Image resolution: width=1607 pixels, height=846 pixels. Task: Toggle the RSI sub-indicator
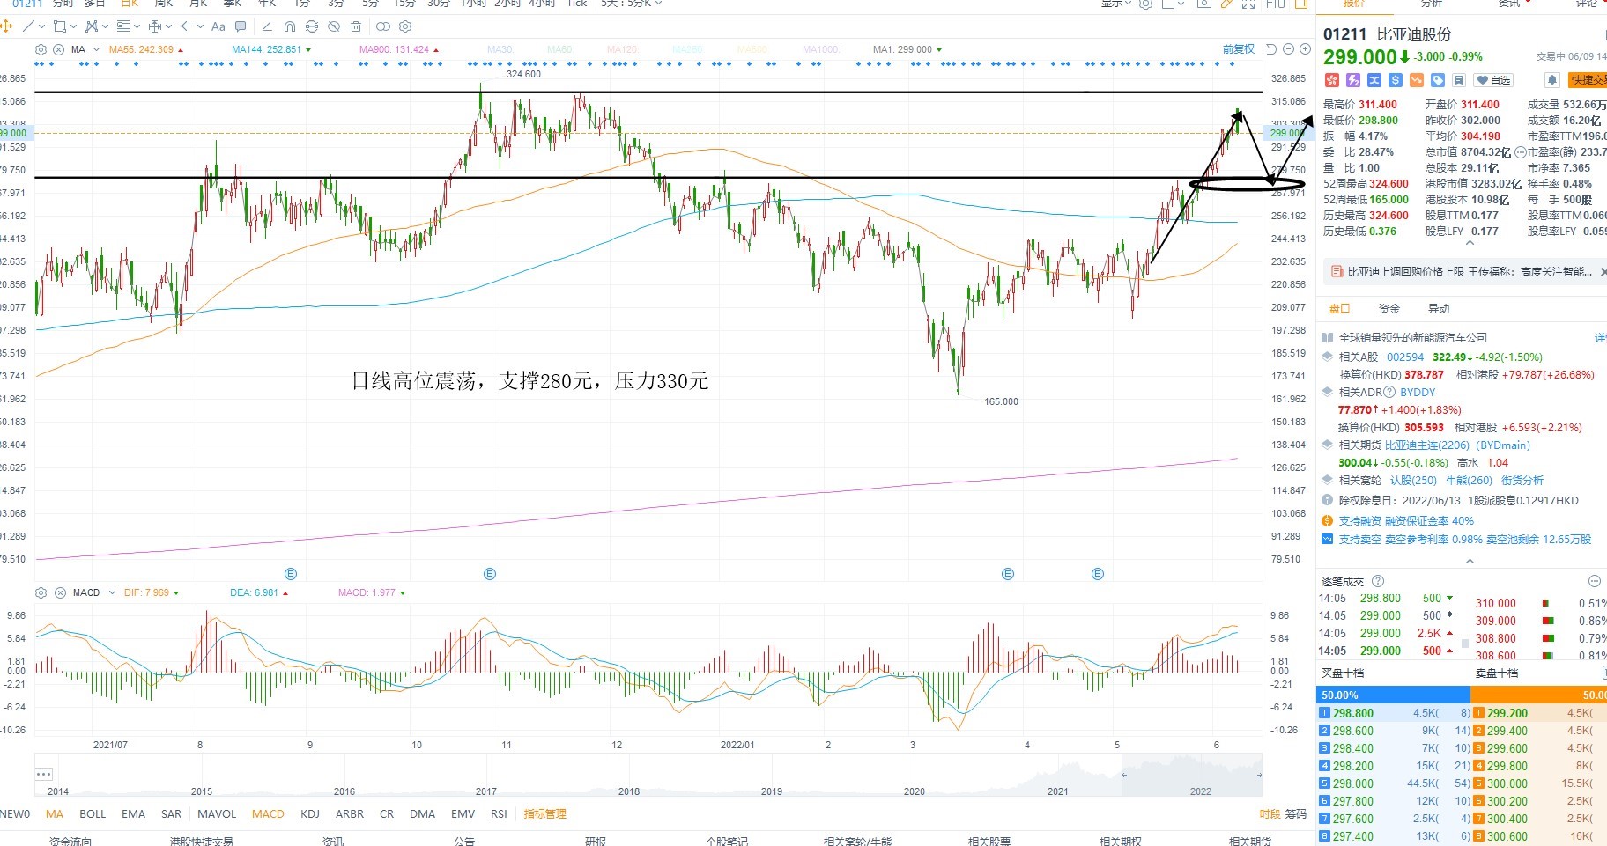(x=499, y=814)
